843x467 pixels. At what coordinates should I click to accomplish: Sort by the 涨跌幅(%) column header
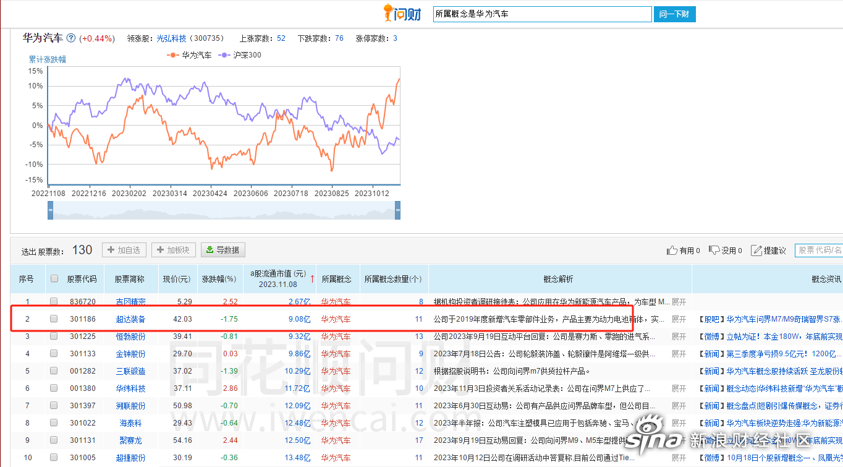(x=219, y=279)
